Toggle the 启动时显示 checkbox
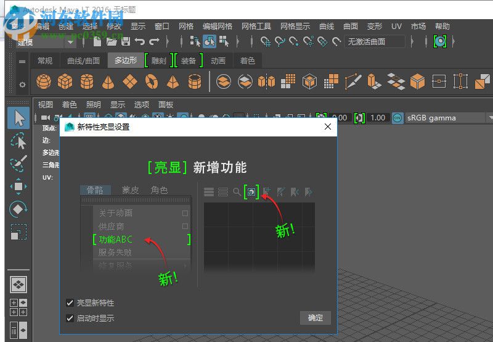The width and height of the screenshot is (493, 342). [70, 318]
